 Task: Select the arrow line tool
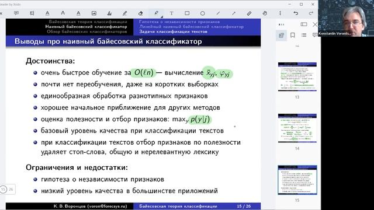click(x=234, y=13)
